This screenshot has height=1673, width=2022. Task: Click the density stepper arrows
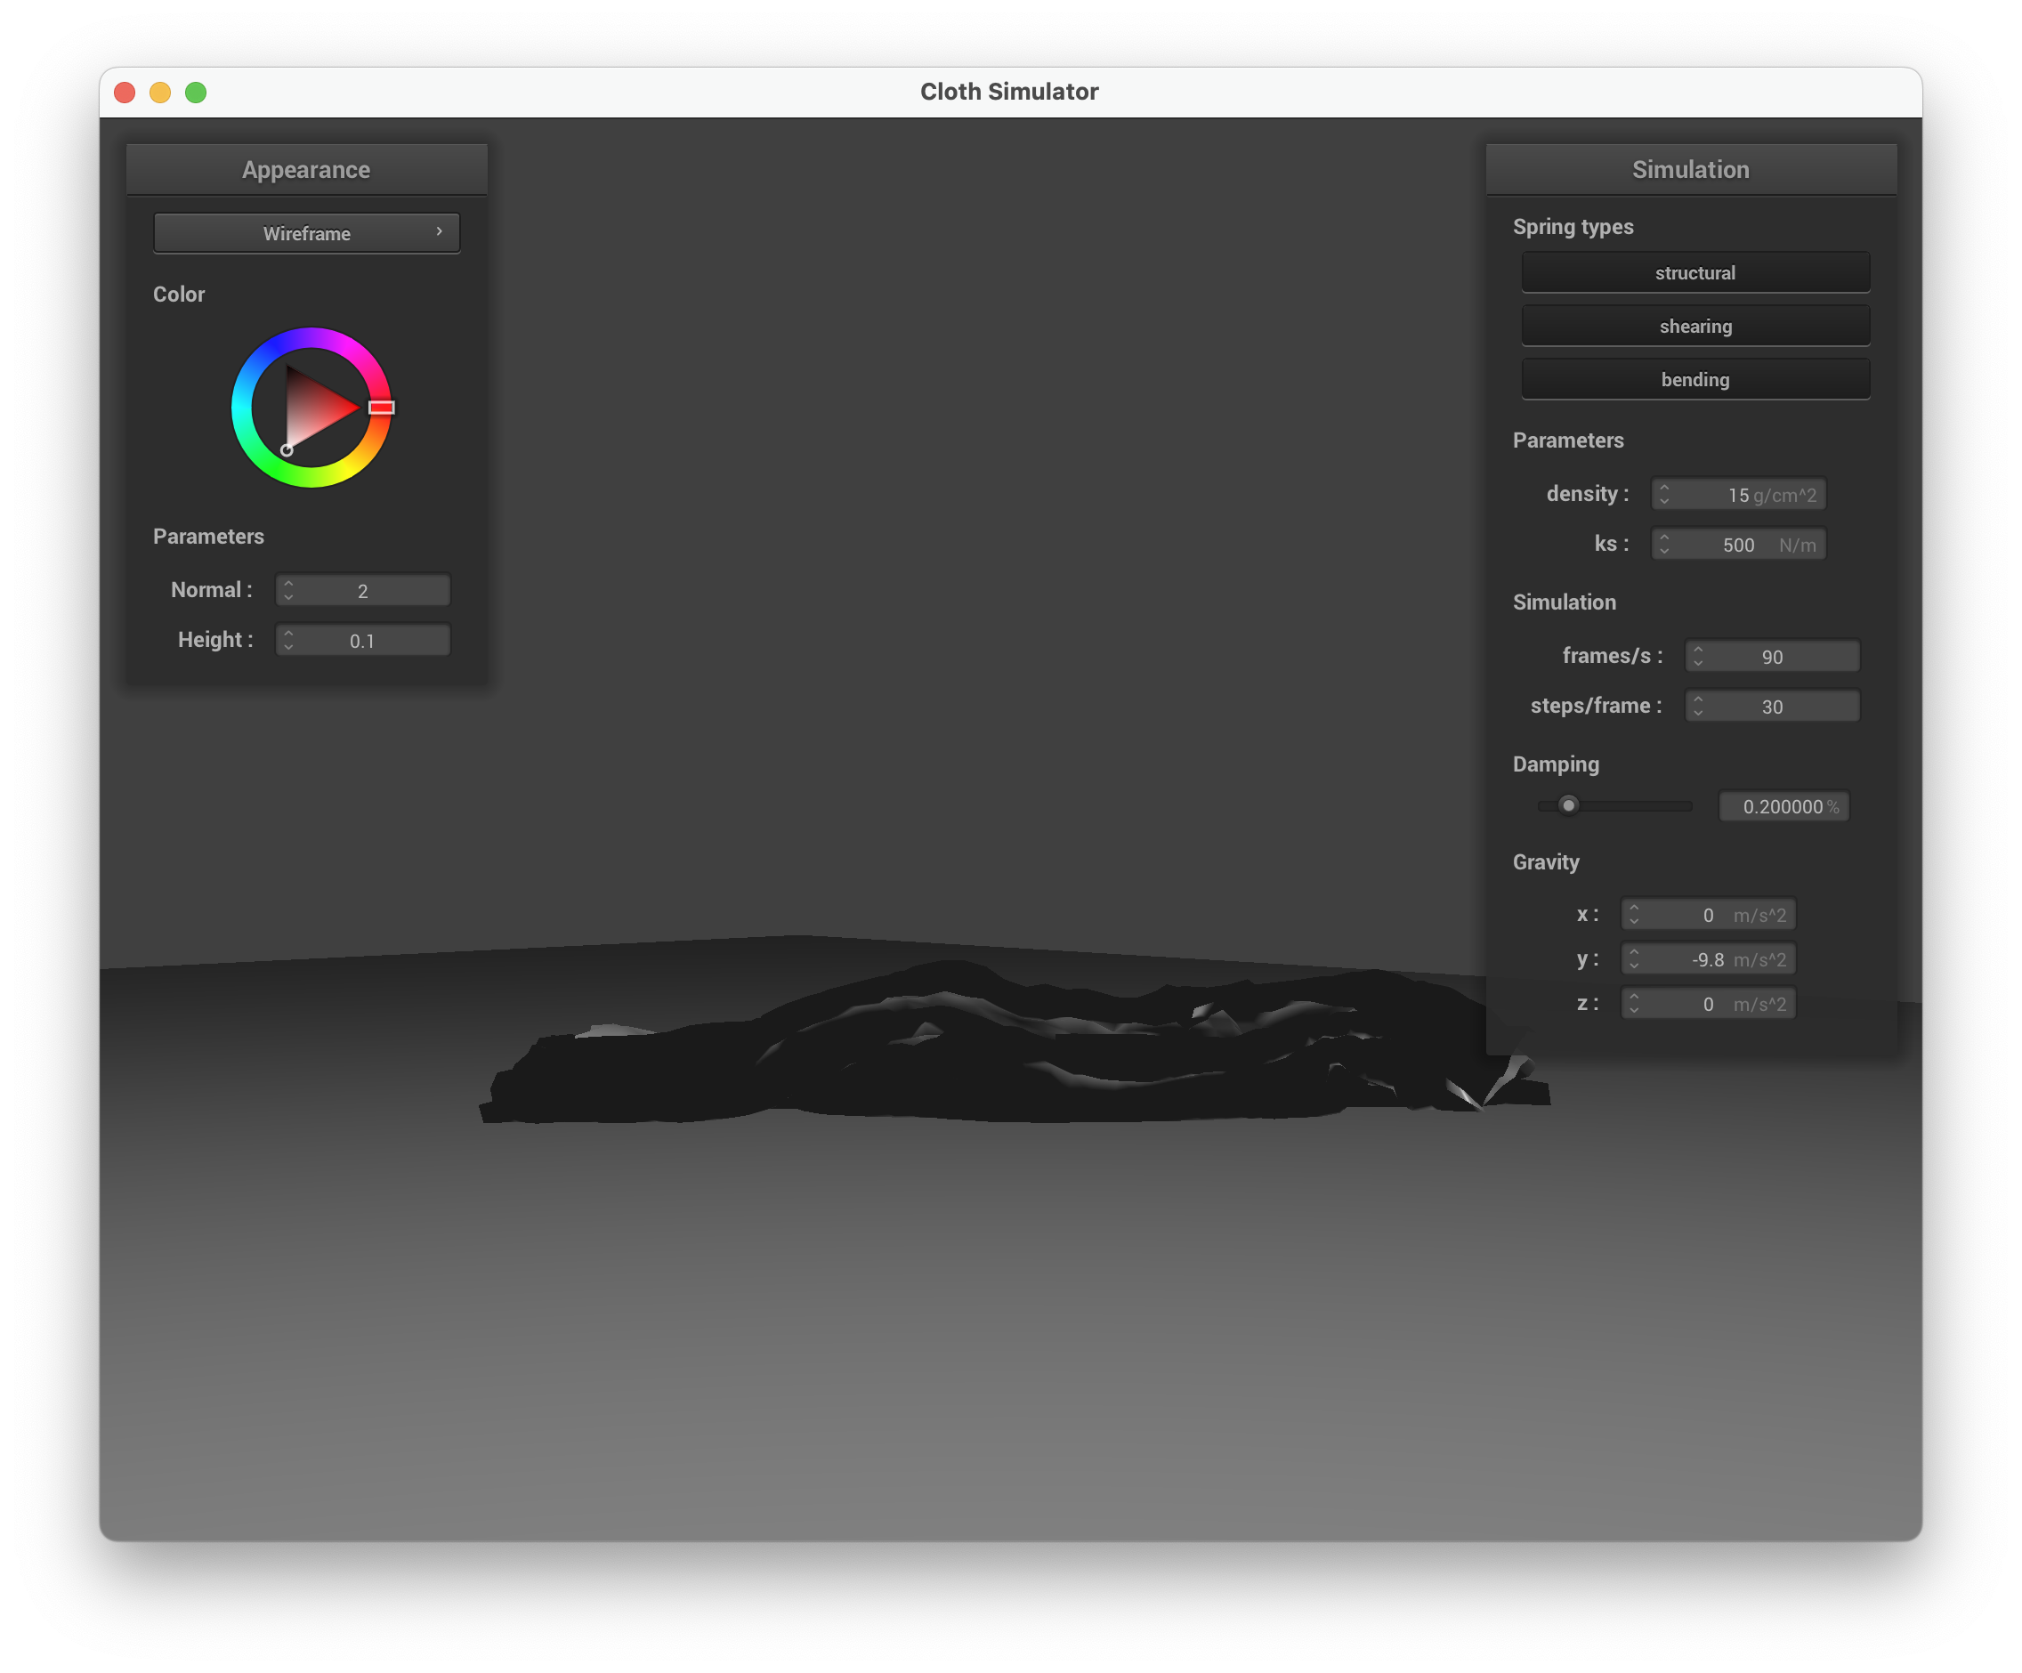(x=1664, y=494)
